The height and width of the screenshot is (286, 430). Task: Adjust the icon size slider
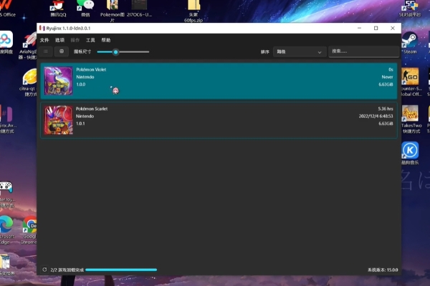click(x=115, y=51)
